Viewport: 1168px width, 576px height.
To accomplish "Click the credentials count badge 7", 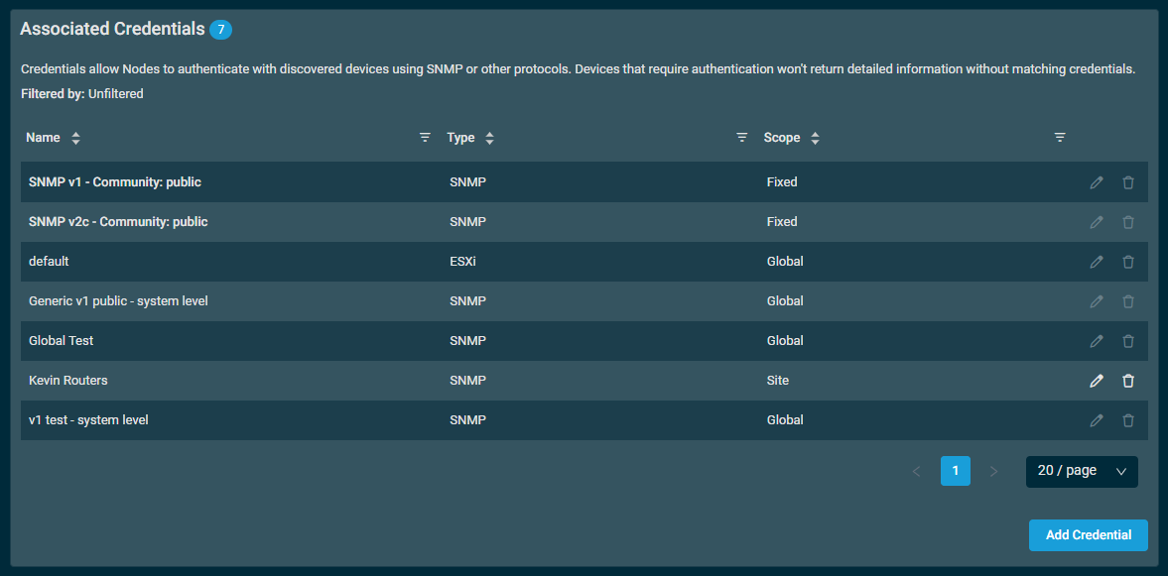I will pyautogui.click(x=220, y=30).
